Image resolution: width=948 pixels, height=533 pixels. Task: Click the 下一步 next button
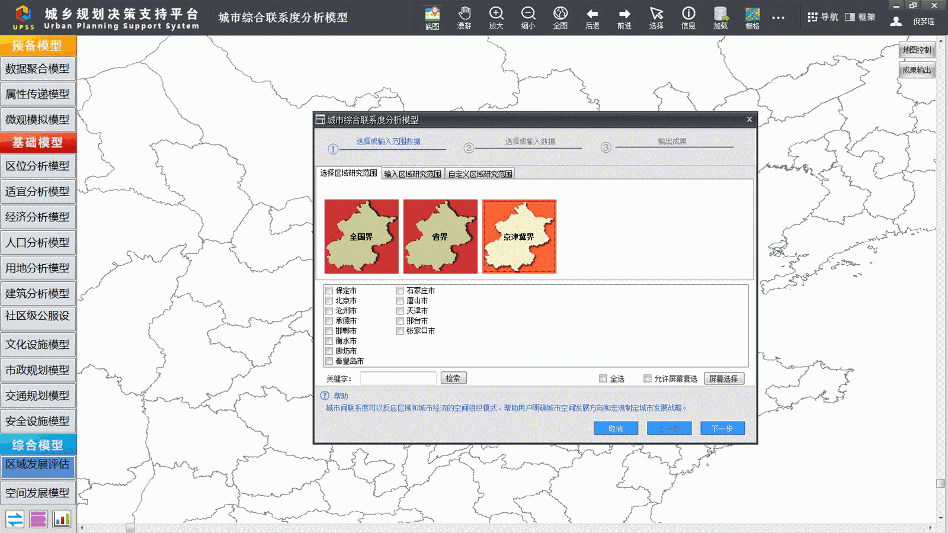(x=722, y=428)
